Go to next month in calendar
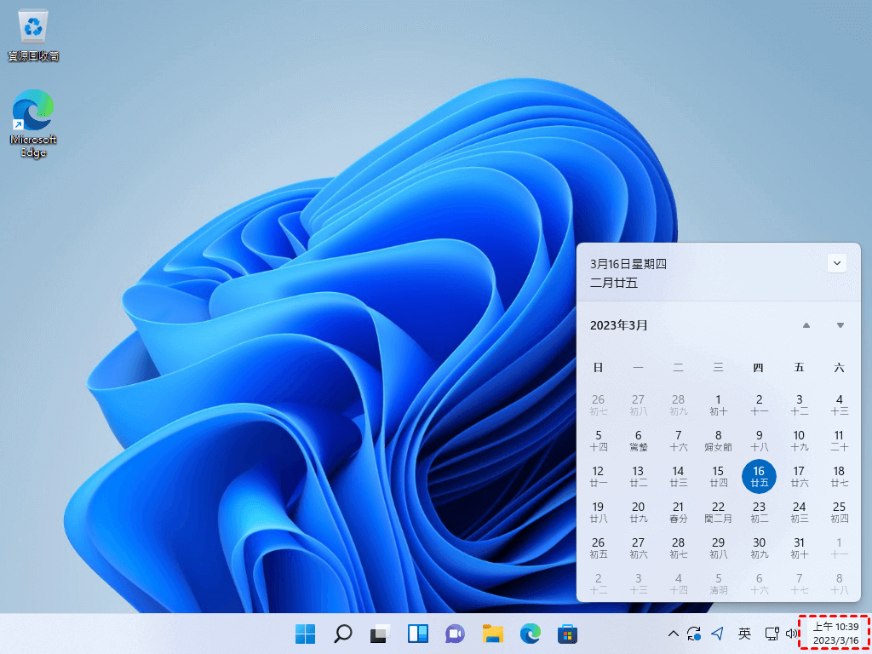 tap(840, 325)
